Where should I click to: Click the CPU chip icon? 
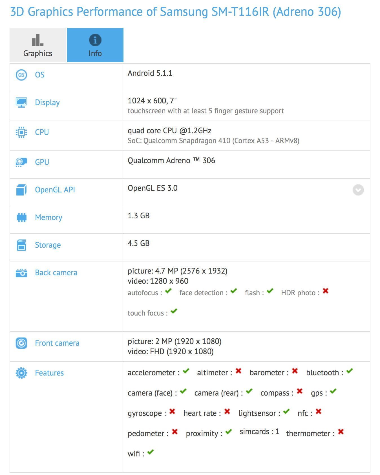pyautogui.click(x=21, y=132)
